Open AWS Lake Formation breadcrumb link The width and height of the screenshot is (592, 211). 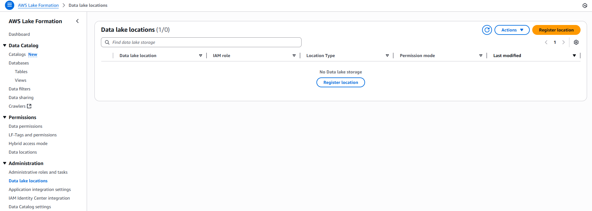point(38,5)
